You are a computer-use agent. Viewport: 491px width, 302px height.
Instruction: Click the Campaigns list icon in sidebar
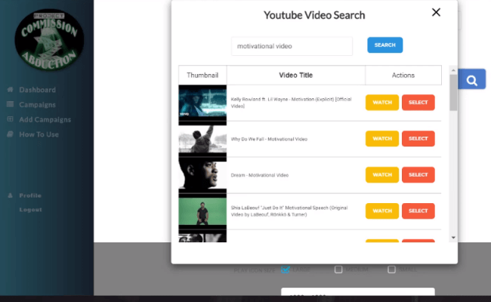[x=10, y=104]
